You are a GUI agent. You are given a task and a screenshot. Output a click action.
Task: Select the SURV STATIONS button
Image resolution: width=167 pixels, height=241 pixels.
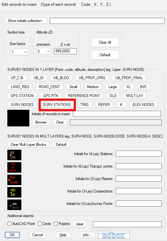[x=57, y=105]
